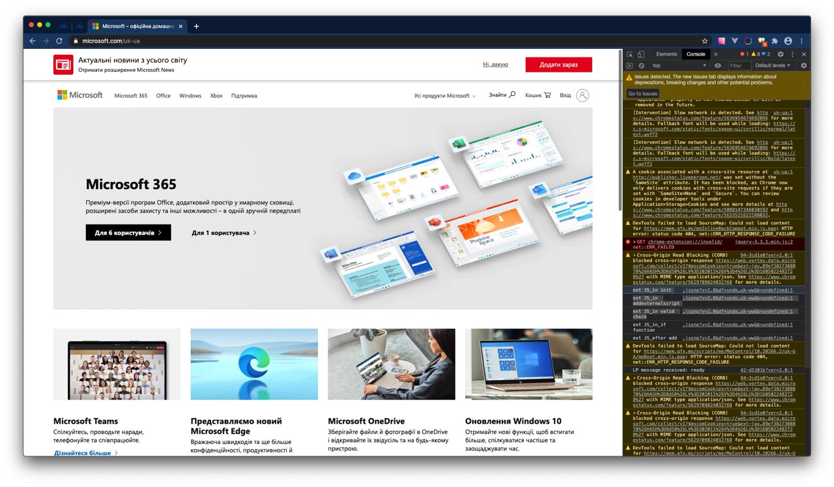Viewport: 834px width, 487px height.
Task: Open Xbox in navigation
Action: tap(216, 96)
